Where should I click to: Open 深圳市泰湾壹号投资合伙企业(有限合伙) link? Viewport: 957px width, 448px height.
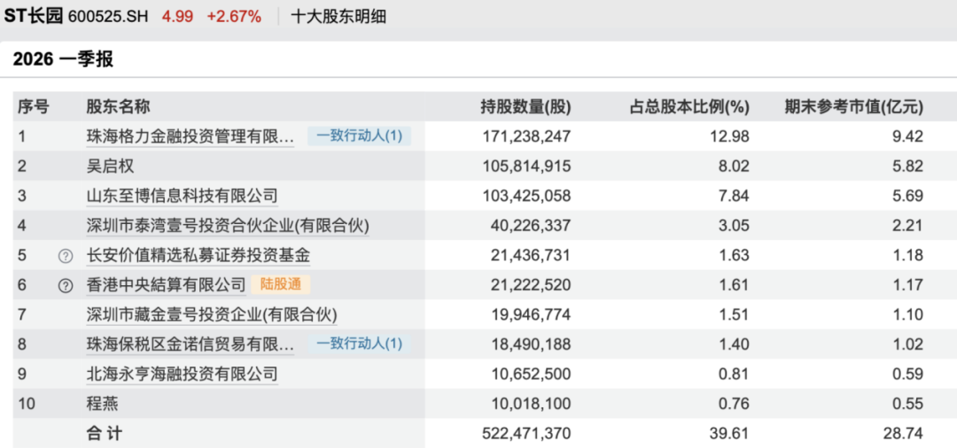229,226
